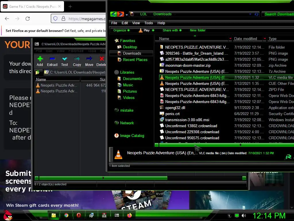Open the Explorer recent locations dropdown arrow

click(127, 15)
